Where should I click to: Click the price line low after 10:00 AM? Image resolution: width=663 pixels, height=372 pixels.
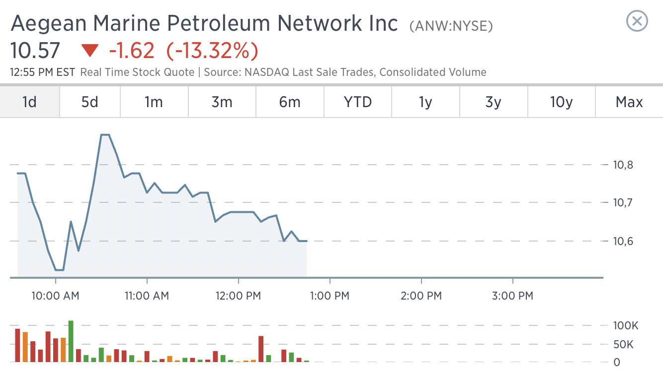click(x=60, y=270)
